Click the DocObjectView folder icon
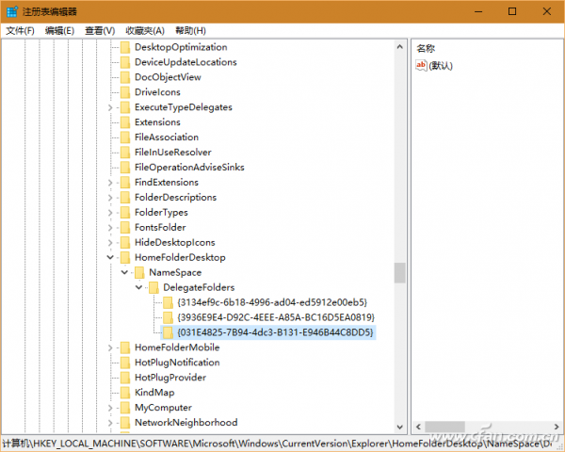The width and height of the screenshot is (565, 452). (x=125, y=77)
